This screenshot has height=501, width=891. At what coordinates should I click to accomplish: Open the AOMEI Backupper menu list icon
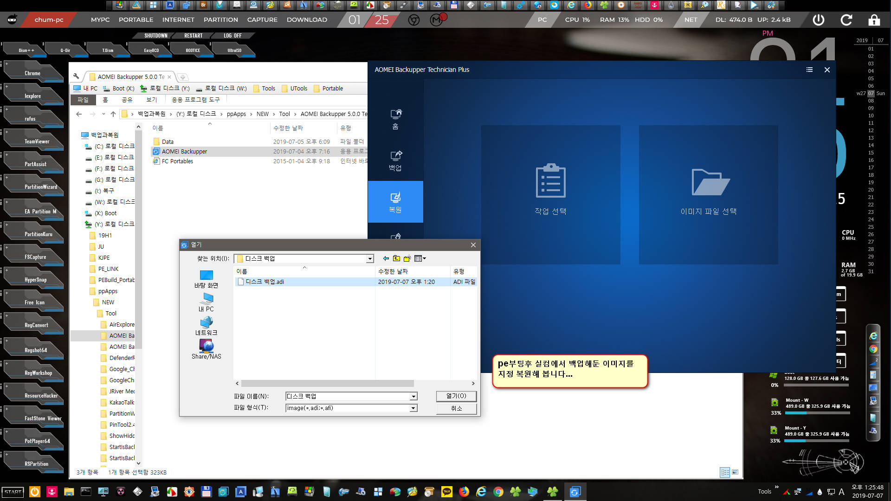[809, 70]
